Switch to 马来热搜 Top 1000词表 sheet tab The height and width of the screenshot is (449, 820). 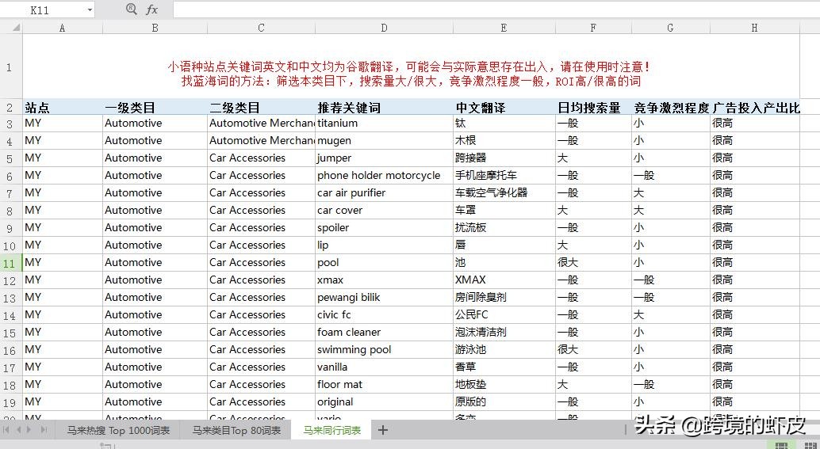(x=118, y=431)
